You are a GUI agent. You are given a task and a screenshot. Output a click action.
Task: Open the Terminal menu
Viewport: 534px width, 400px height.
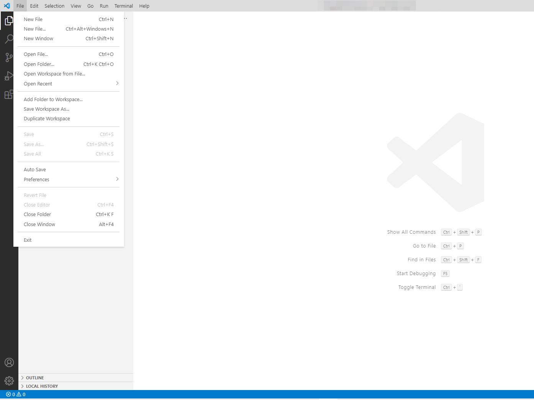coord(124,6)
